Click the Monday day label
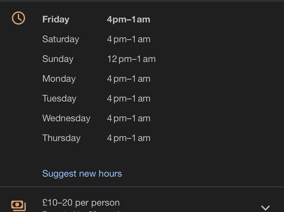The height and width of the screenshot is (212, 284). [x=59, y=79]
